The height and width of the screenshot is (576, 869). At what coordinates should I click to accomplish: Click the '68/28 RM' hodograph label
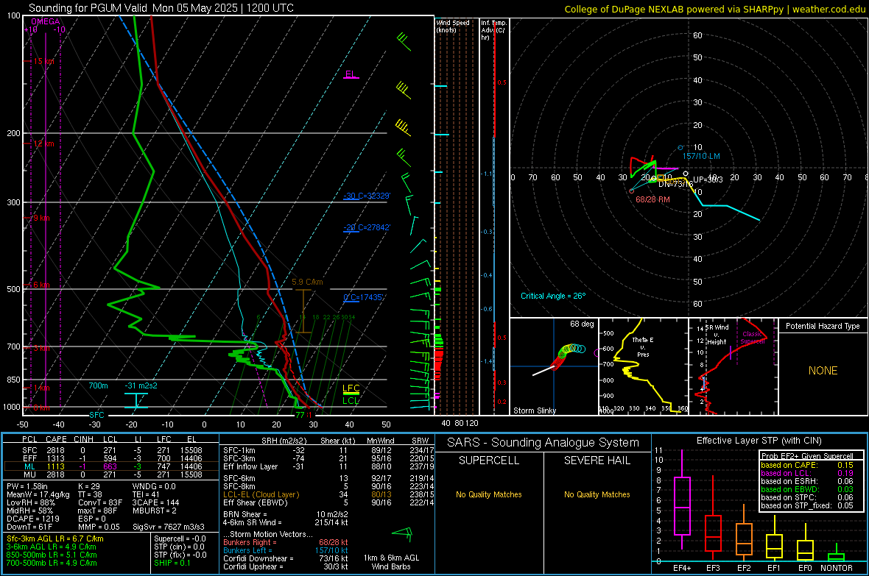click(652, 199)
